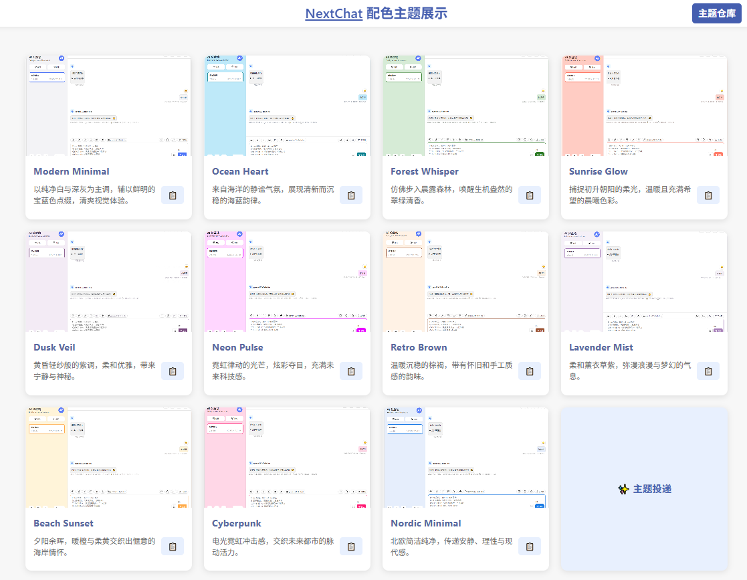Screen dimensions: 747x580
Task: Copy the Nordic Minimal theme via clipboard icon
Action: click(530, 547)
